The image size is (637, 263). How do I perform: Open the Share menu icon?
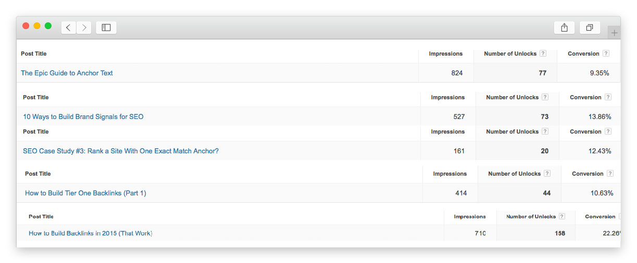pos(564,28)
